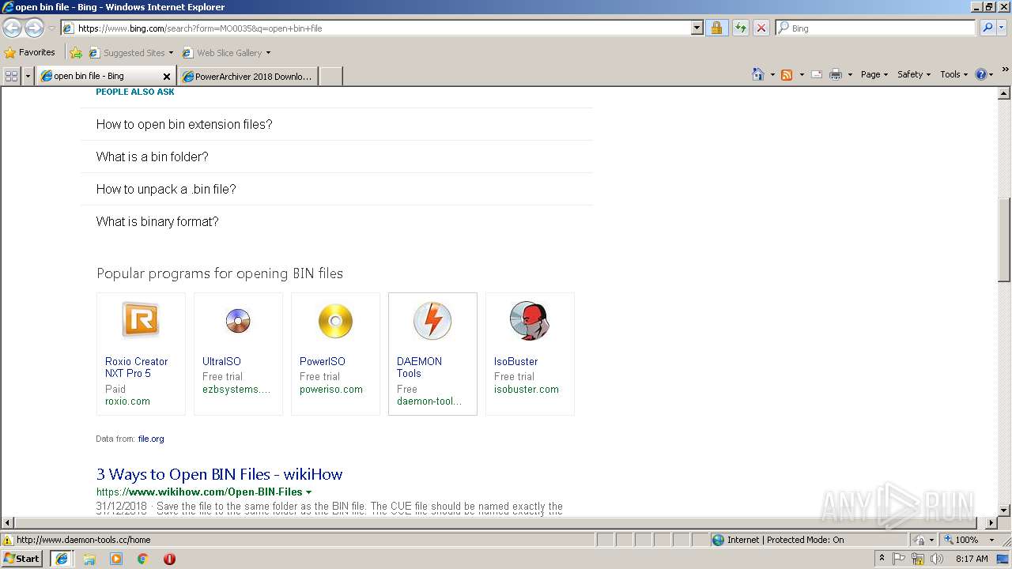
Task: Expand Web Slice Gallery dropdown
Action: click(x=268, y=53)
